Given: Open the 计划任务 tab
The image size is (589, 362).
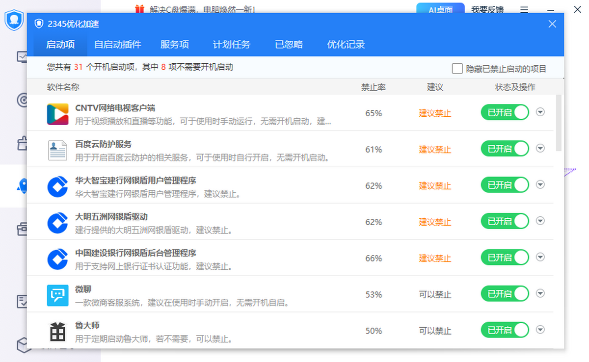Looking at the screenshot, I should click(232, 45).
